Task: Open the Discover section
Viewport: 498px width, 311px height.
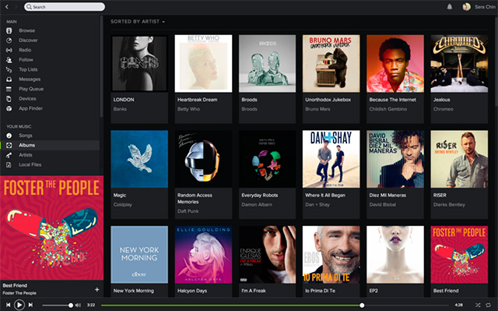Action: [28, 41]
